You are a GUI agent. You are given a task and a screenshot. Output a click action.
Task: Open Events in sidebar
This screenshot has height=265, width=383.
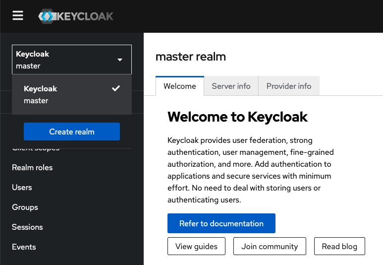24,247
